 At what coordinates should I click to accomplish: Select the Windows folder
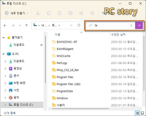[x=60, y=98]
